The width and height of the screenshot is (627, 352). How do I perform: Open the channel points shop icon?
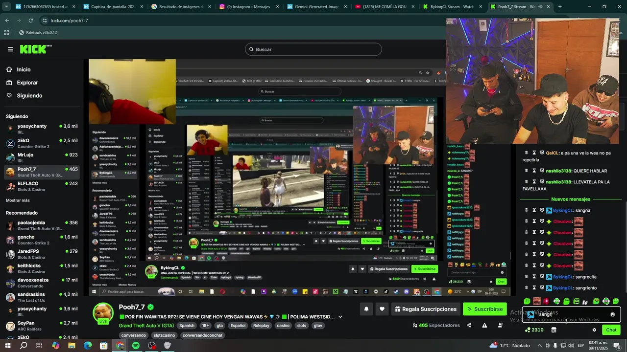click(x=554, y=330)
